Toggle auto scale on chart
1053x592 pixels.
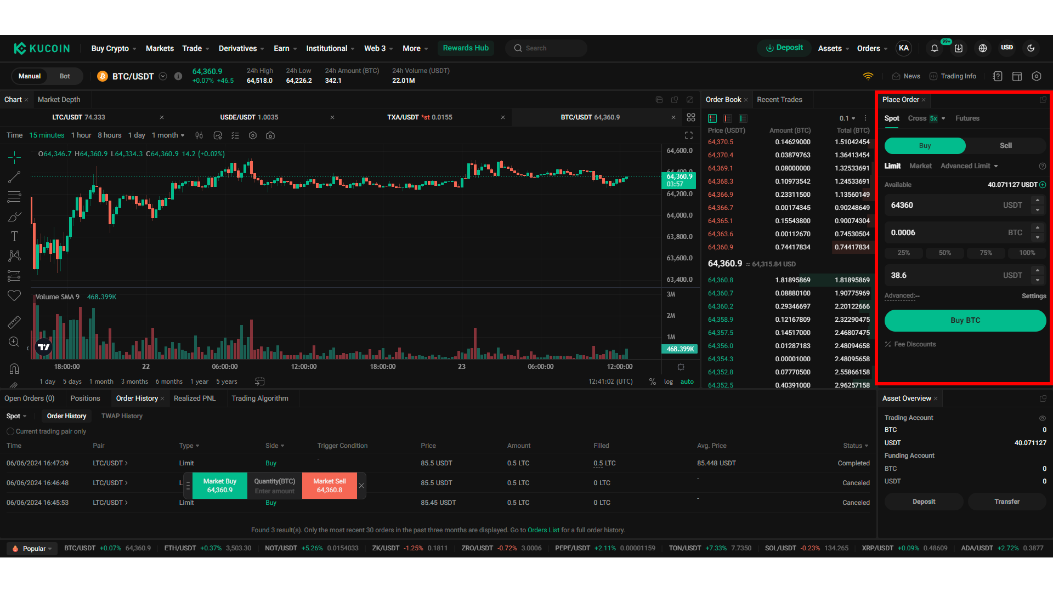pos(687,382)
